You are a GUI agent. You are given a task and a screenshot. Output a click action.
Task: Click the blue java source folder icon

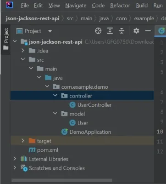[48, 78]
